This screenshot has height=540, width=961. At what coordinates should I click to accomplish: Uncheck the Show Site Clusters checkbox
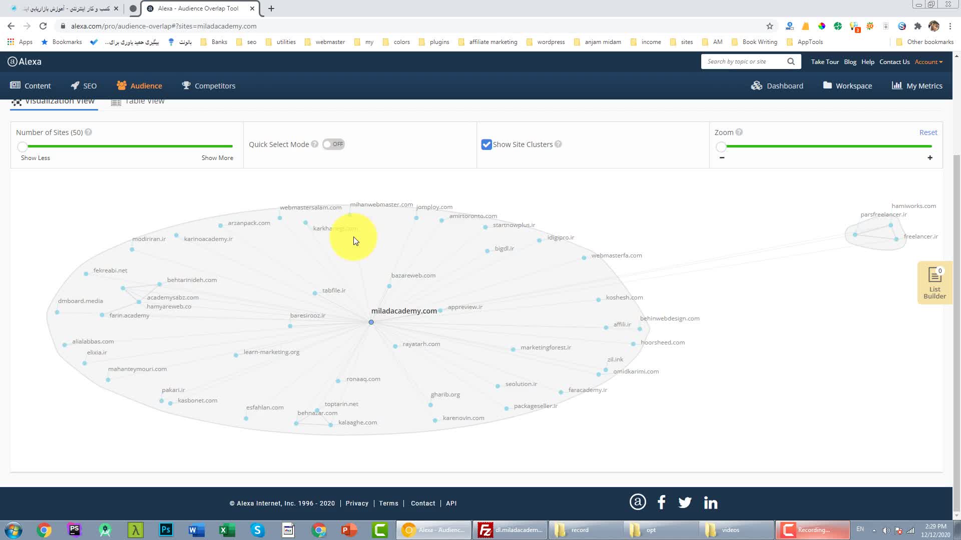pyautogui.click(x=486, y=144)
